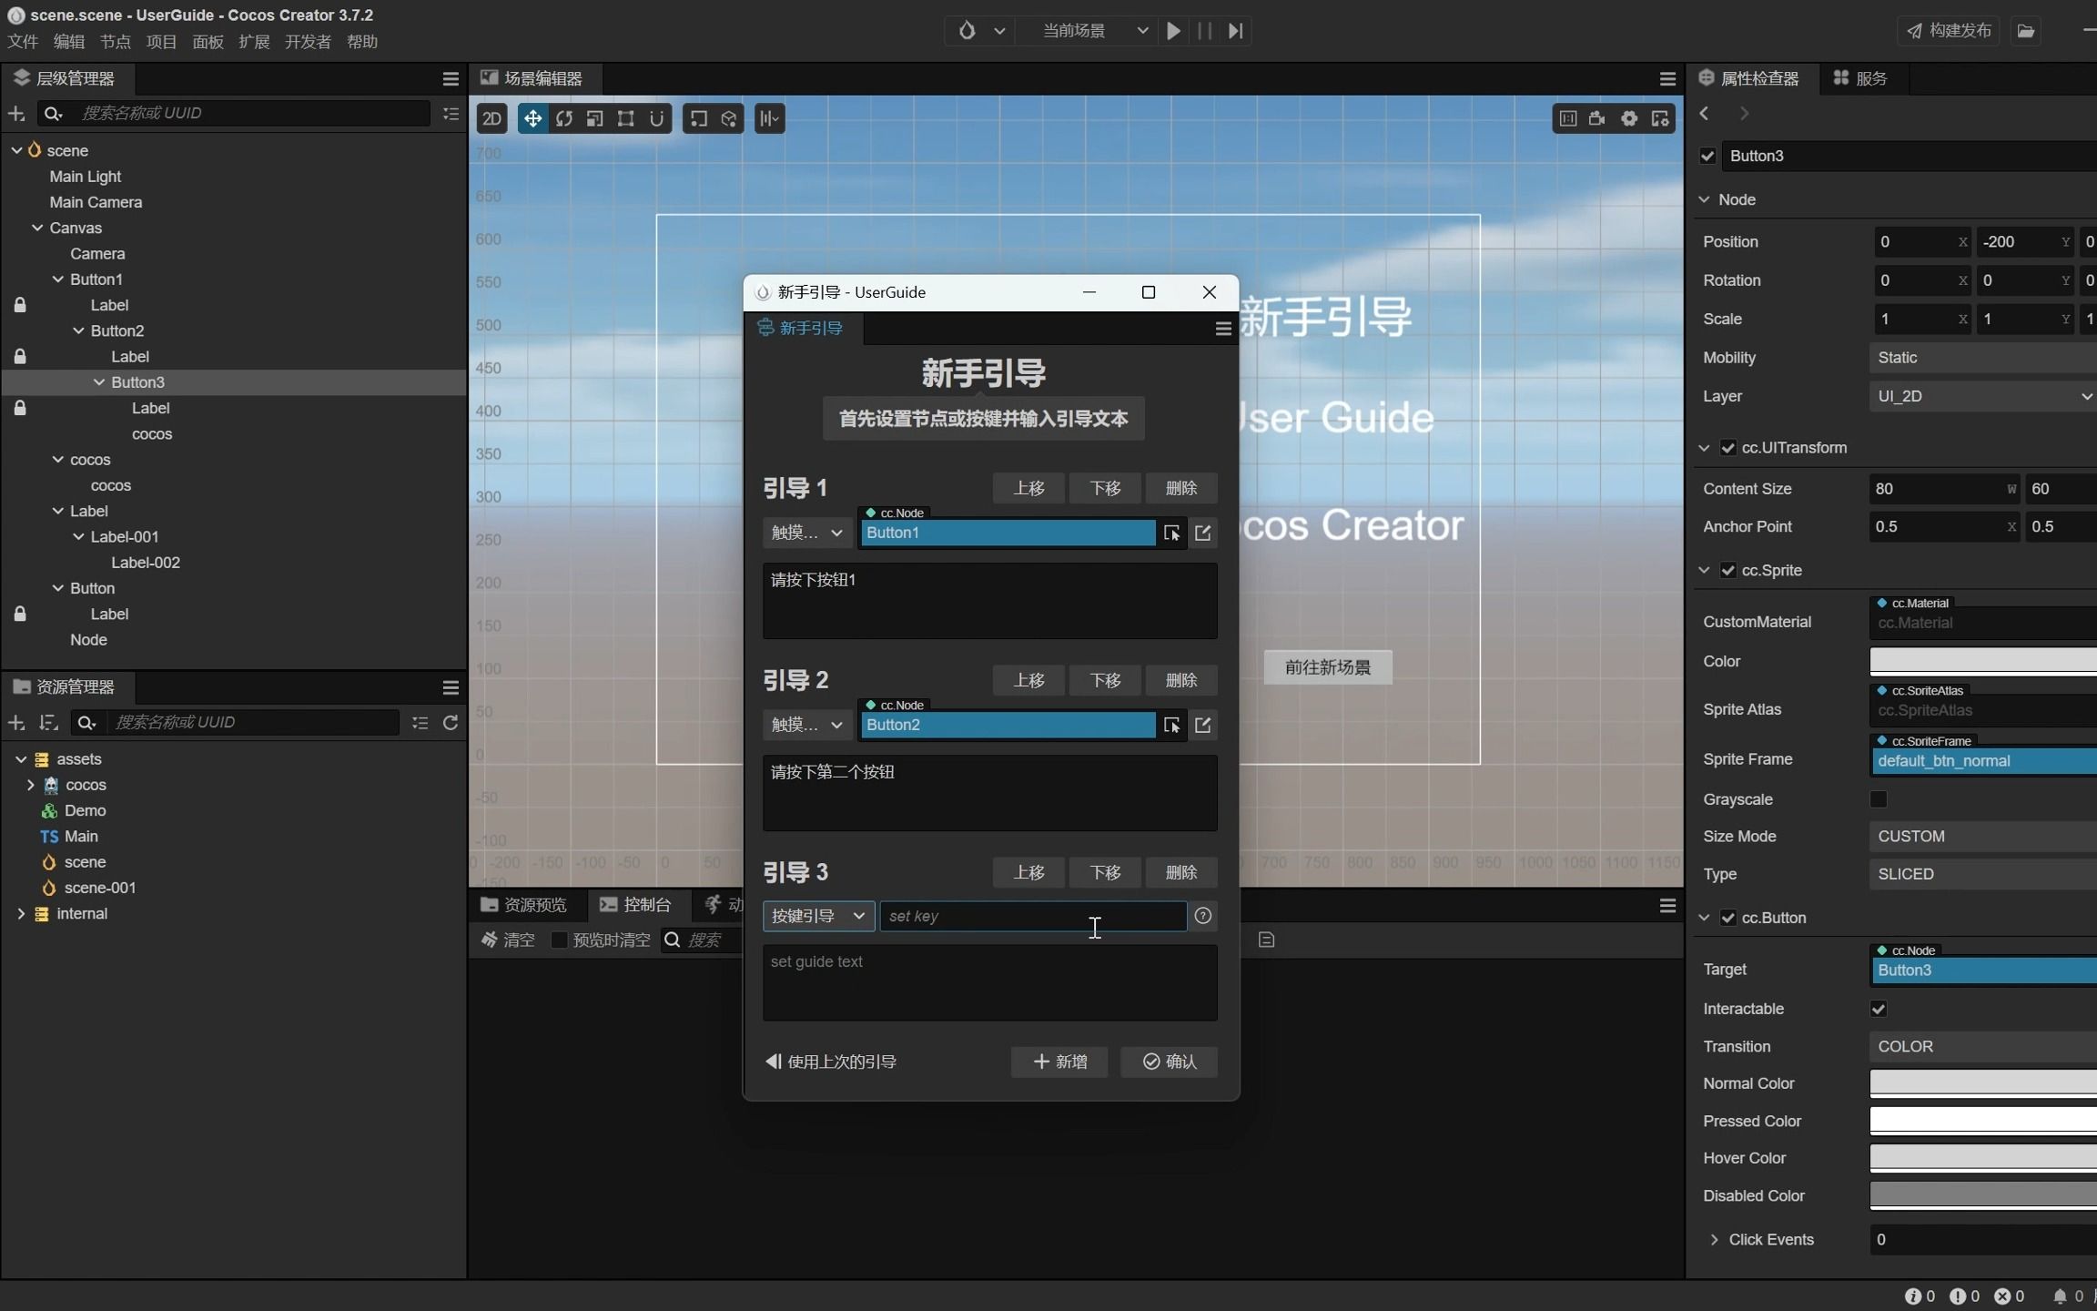The image size is (2097, 1311).
Task: Unlock the Label under Button
Action: pyautogui.click(x=20, y=614)
